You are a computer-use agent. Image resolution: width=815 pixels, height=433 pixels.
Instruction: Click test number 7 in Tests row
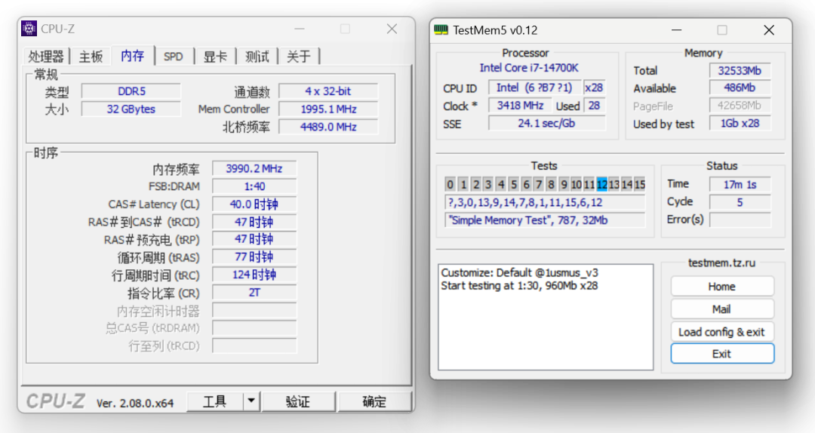(x=539, y=184)
